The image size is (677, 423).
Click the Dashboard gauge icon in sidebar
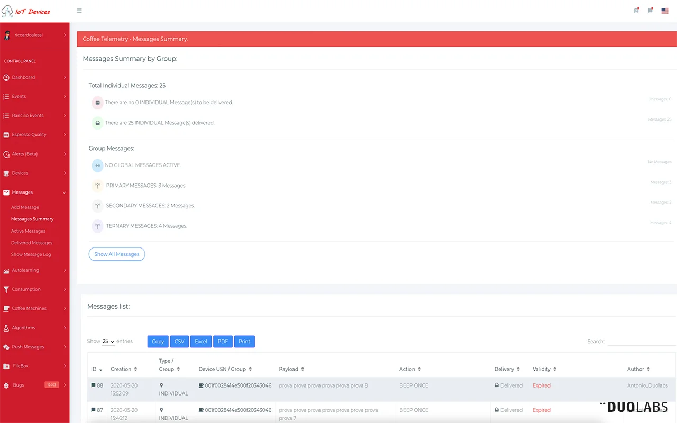pyautogui.click(x=6, y=77)
